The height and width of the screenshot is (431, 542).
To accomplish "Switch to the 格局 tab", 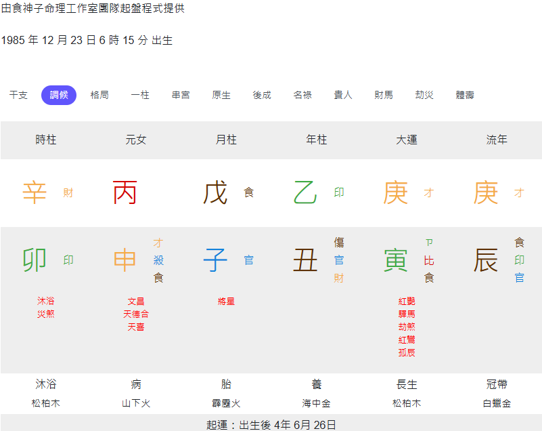I will coord(99,95).
